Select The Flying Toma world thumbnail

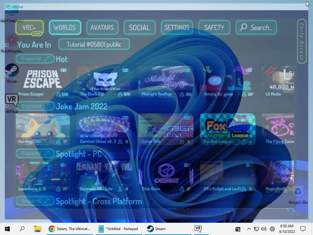click(278, 129)
